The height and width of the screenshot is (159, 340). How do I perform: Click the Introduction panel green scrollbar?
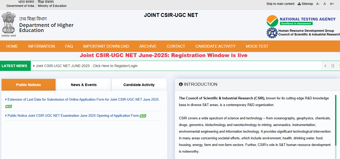(335, 120)
